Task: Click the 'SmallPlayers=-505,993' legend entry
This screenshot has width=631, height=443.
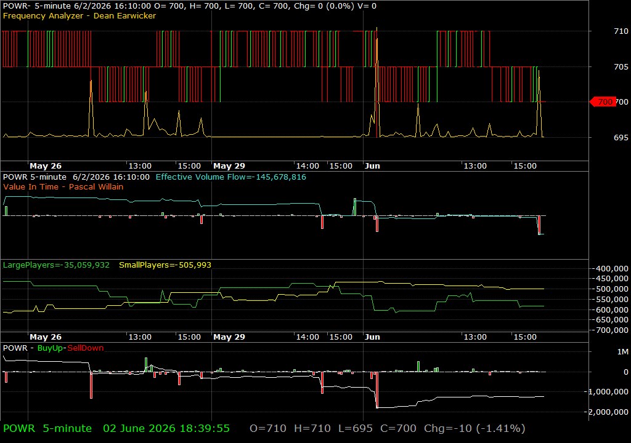Action: point(165,265)
